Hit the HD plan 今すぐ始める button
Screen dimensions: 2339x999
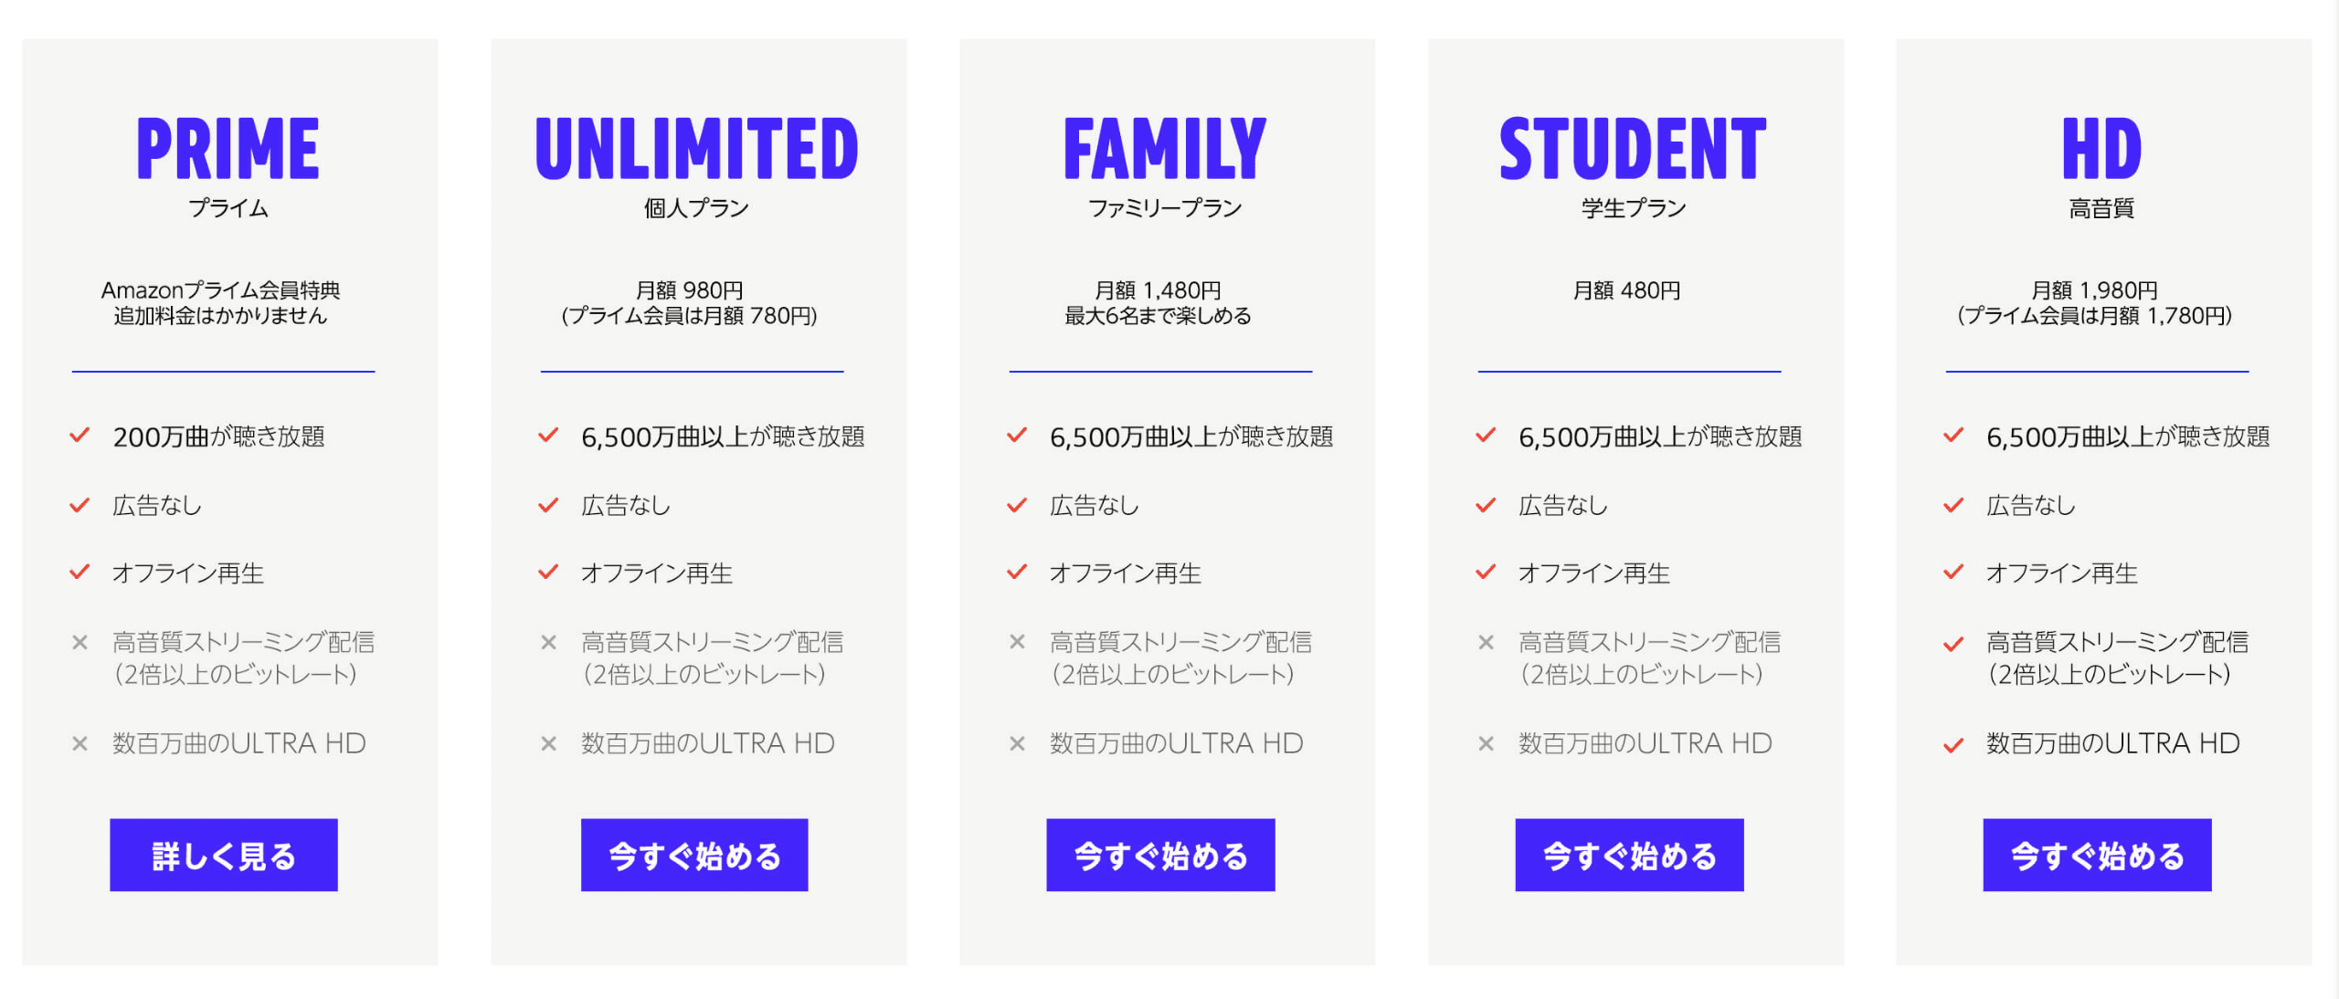[x=2097, y=855]
